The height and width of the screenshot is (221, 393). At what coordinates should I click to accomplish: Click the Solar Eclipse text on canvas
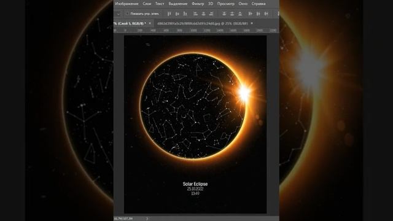(x=195, y=184)
